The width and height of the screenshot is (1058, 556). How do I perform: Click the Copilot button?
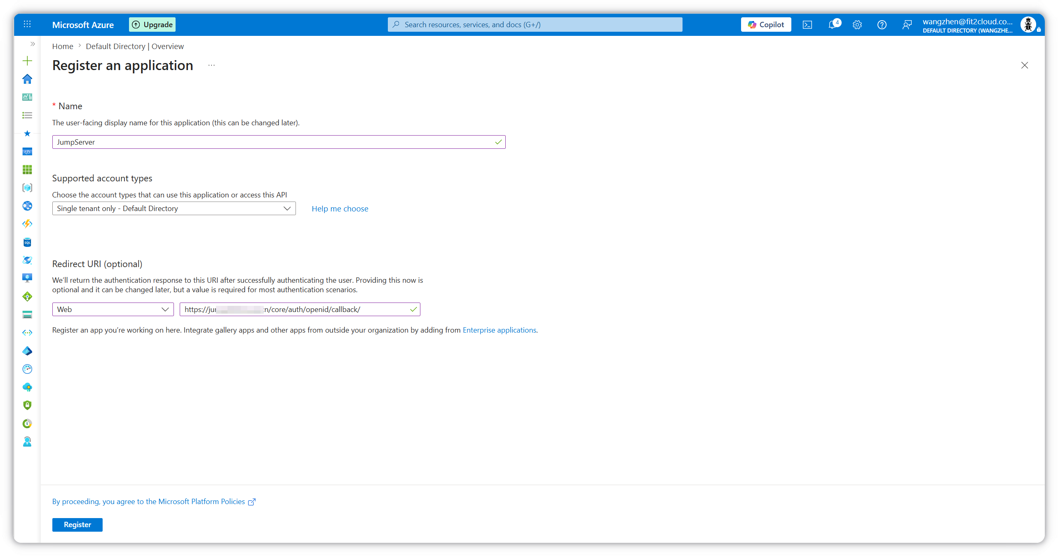tap(766, 25)
